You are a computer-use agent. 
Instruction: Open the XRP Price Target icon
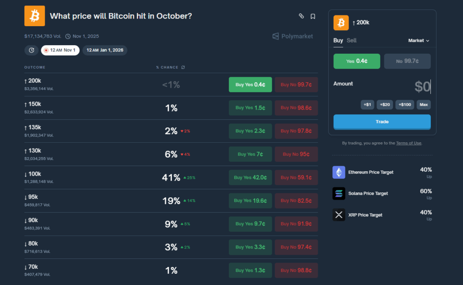[339, 215]
